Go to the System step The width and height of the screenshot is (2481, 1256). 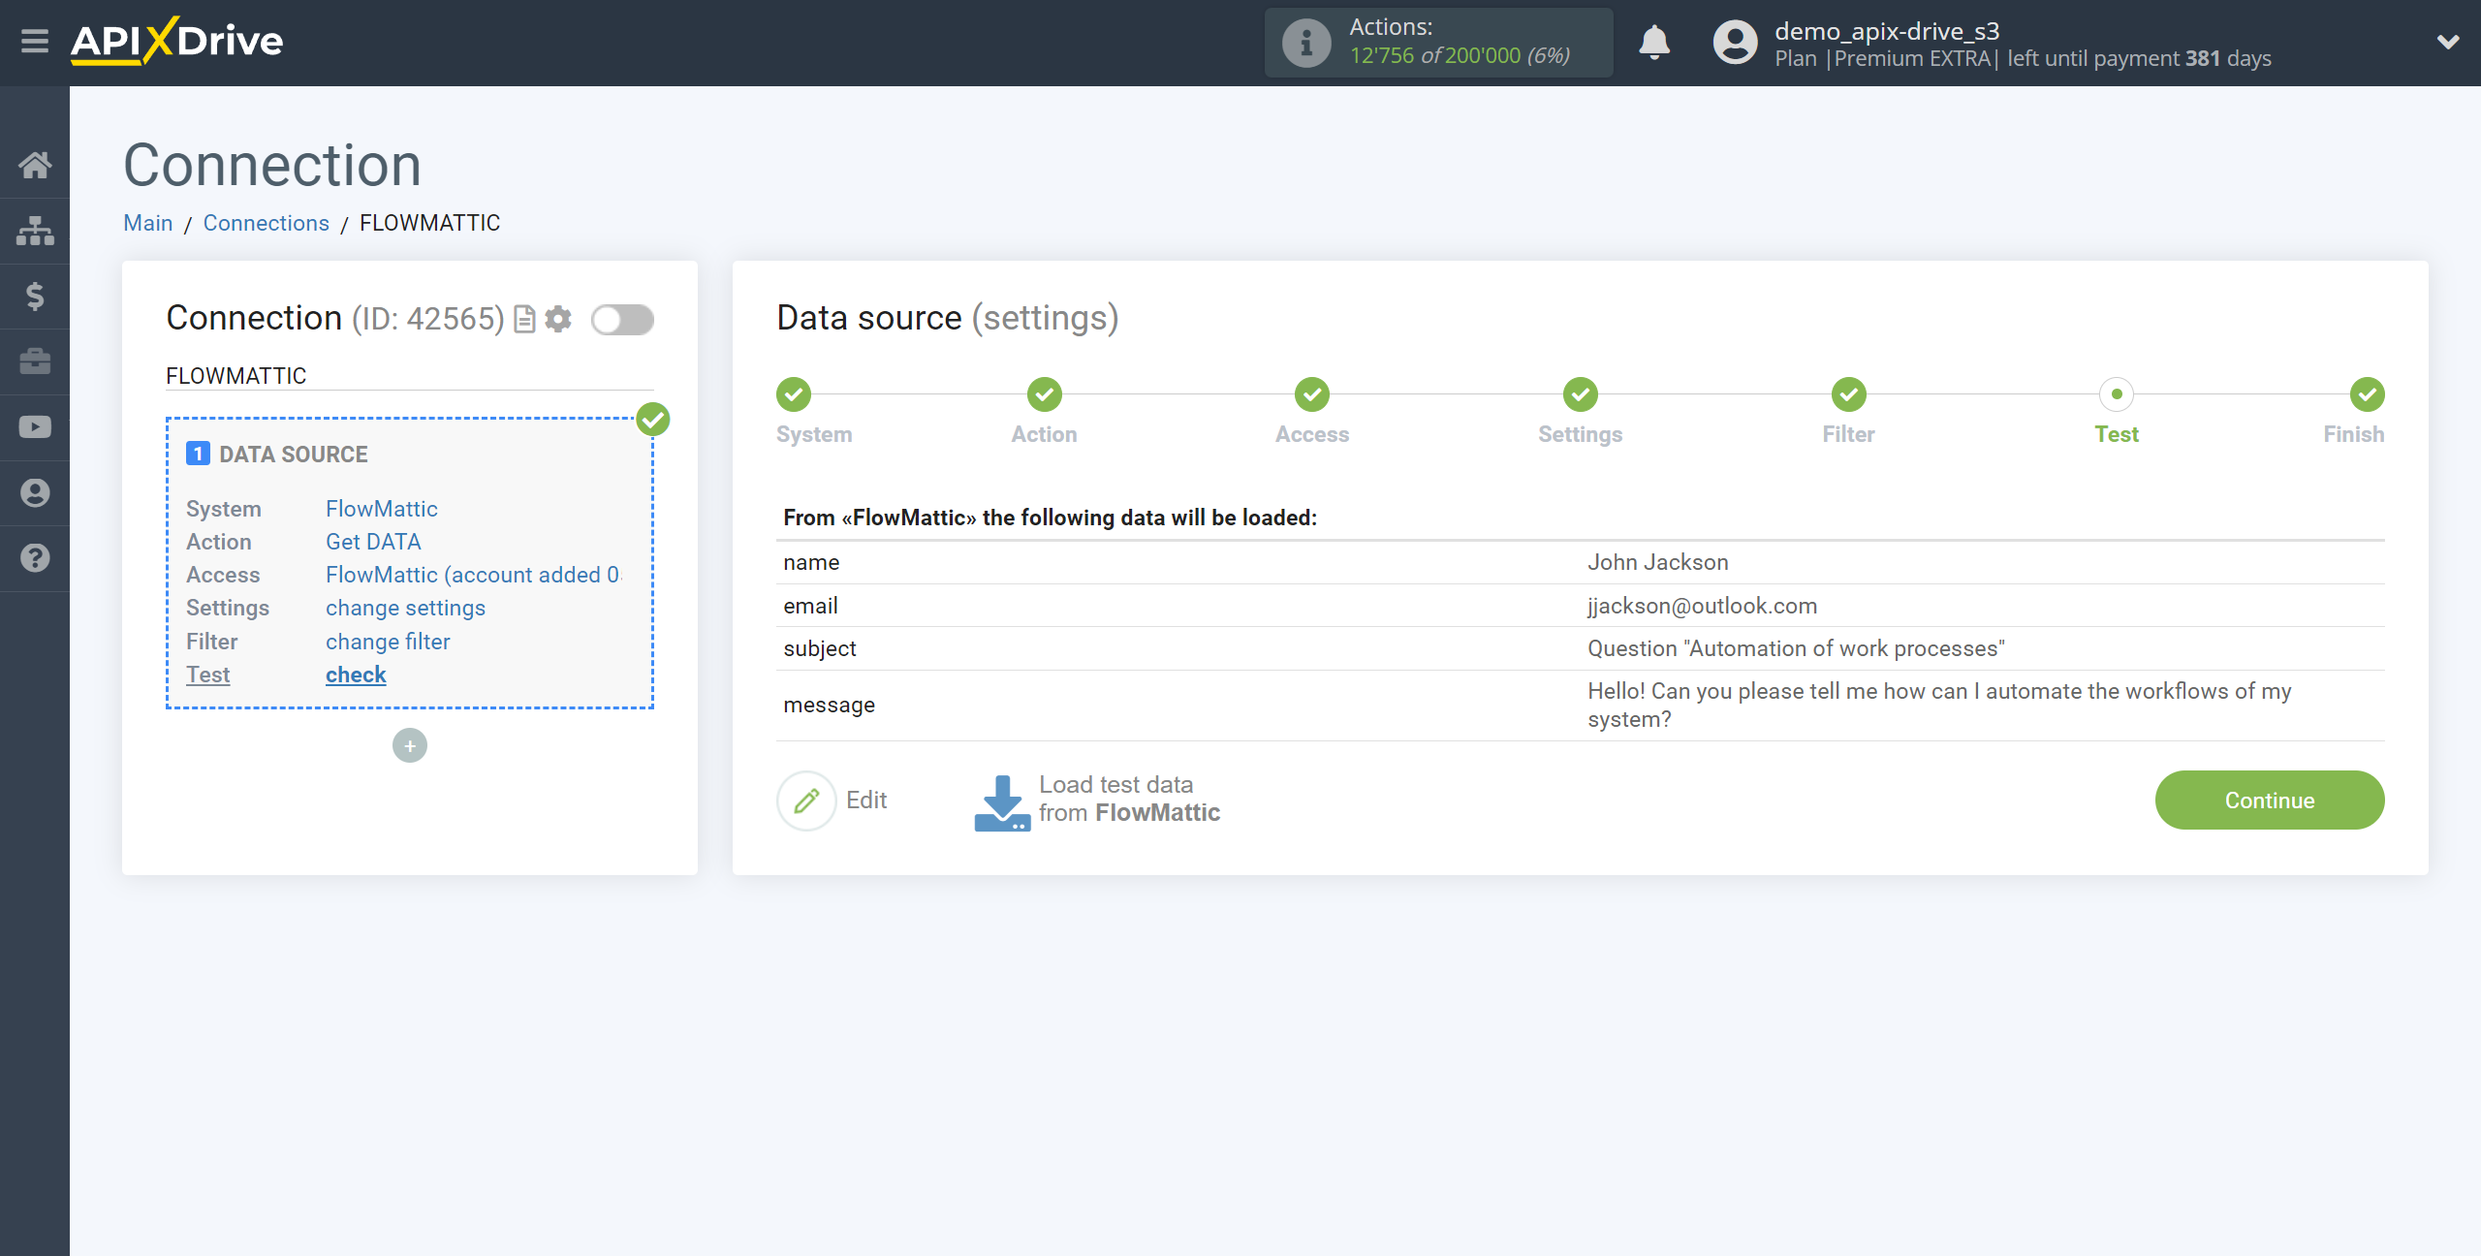794,394
